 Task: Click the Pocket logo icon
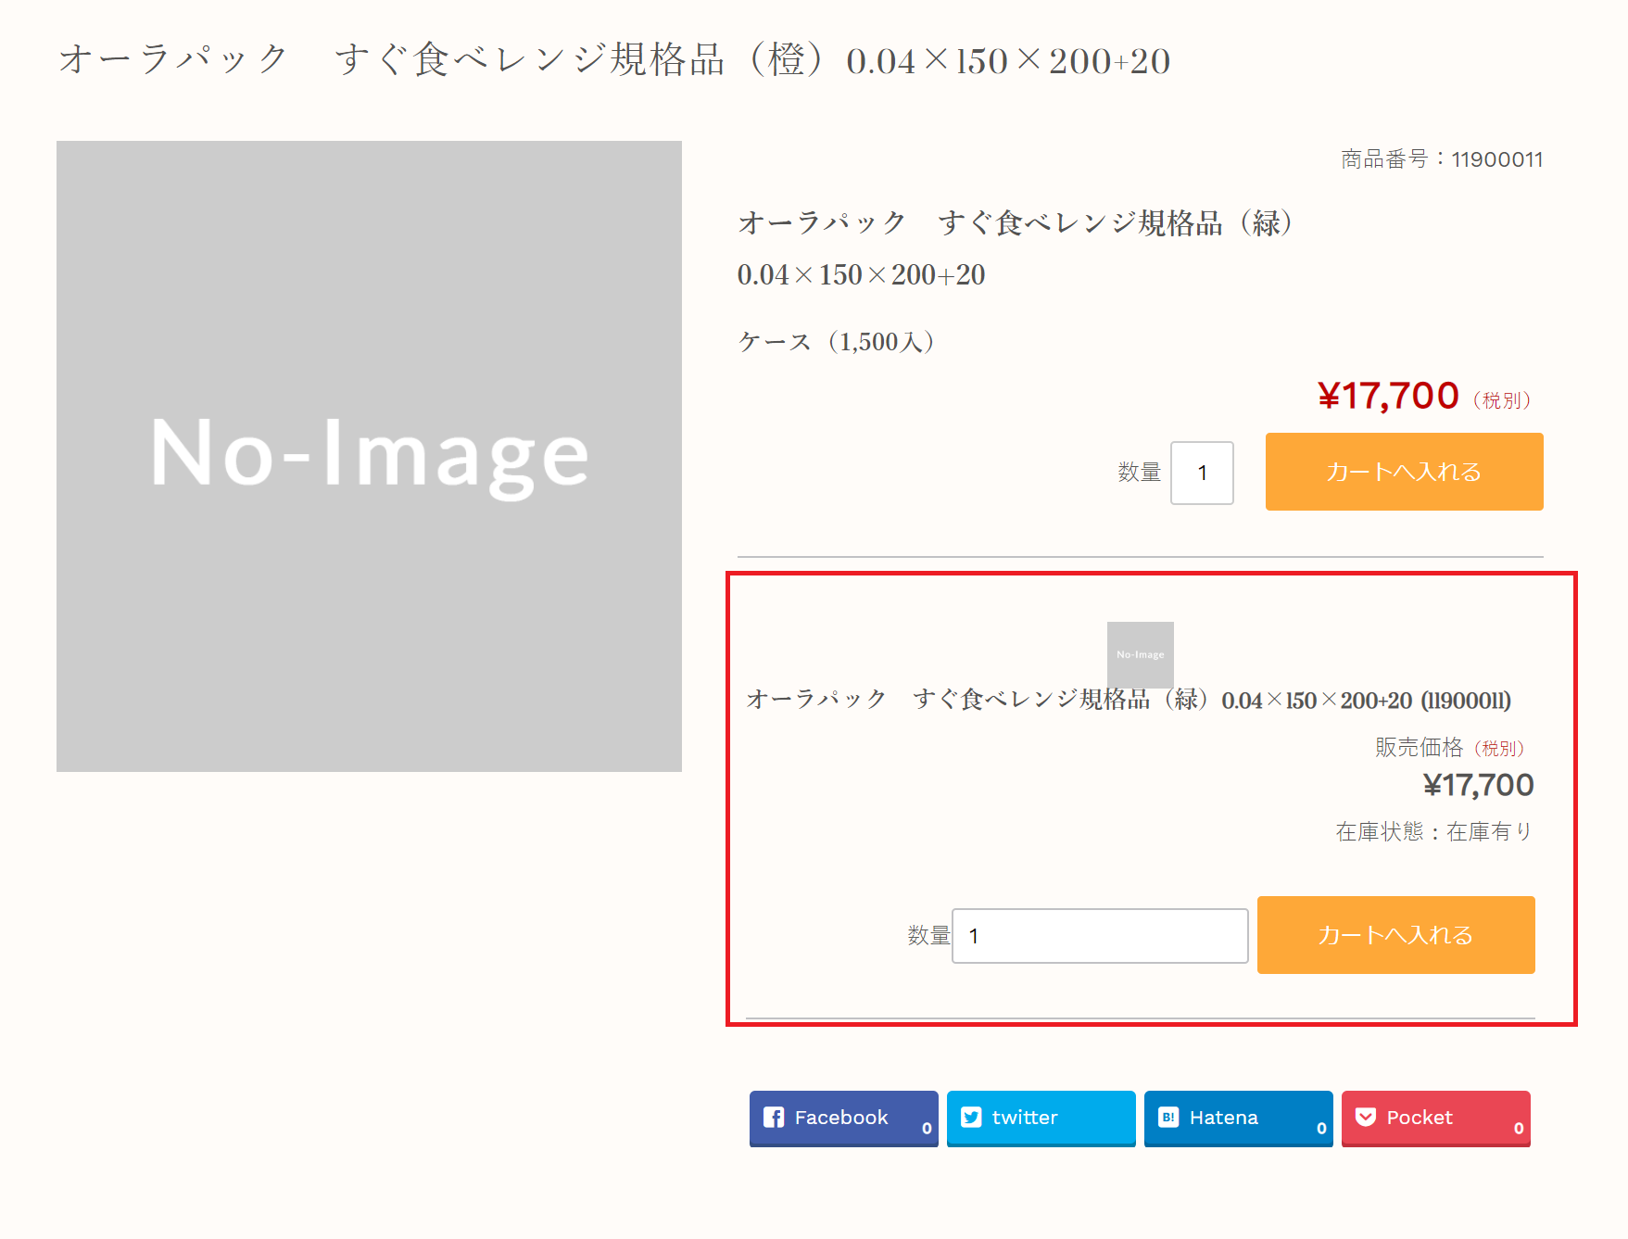pos(1366,1118)
